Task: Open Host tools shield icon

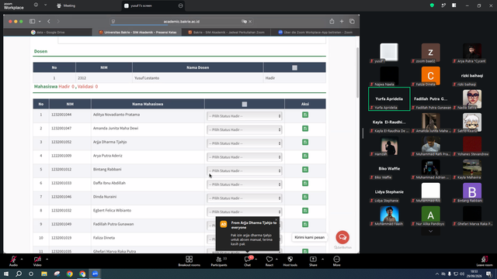Action: pyautogui.click(x=290, y=260)
